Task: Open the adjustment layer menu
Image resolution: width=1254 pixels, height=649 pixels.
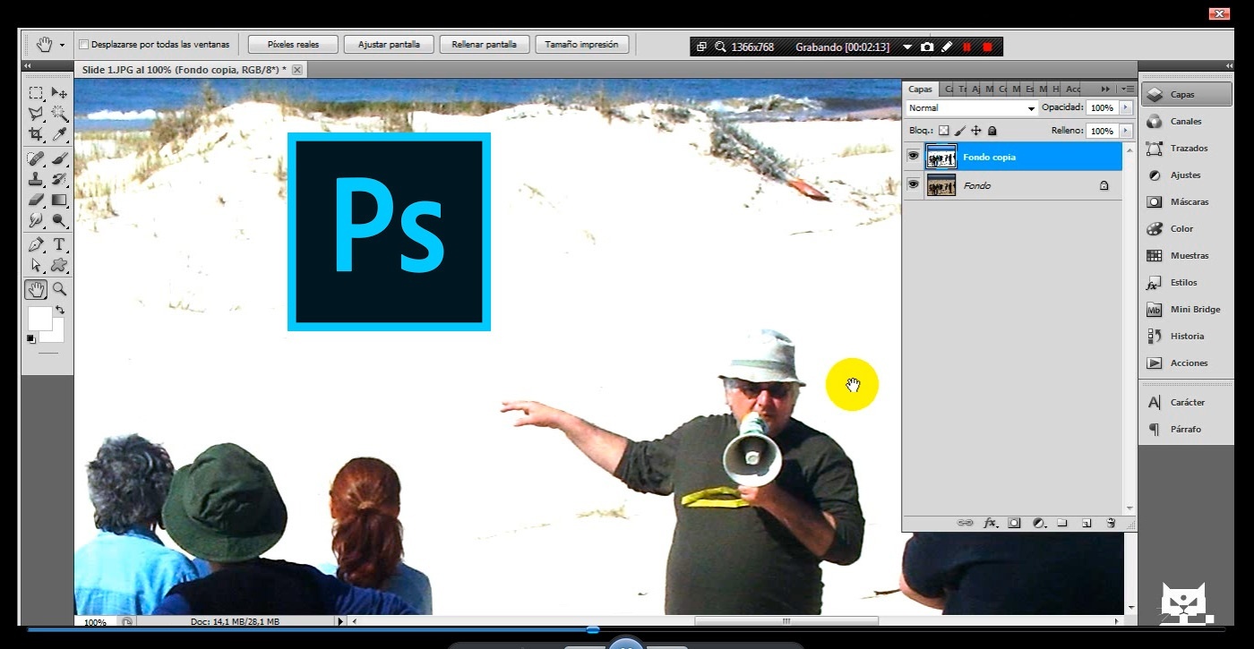Action: (1039, 523)
